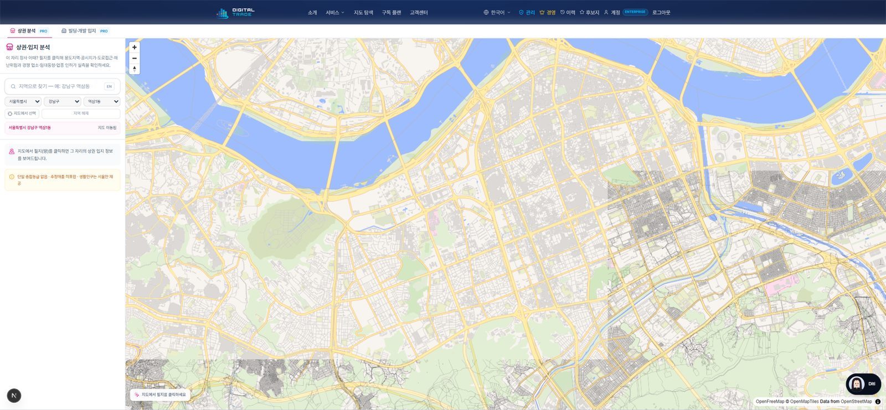This screenshot has width=886, height=410.
Task: Reset map bearing with compass button
Action: point(134,69)
